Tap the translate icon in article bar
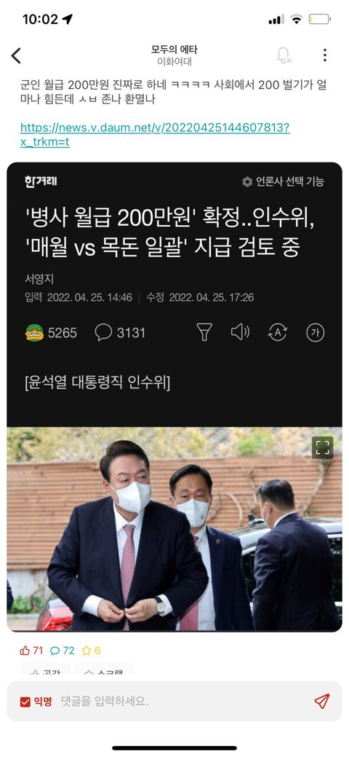Image resolution: width=349 pixels, height=757 pixels. [278, 332]
